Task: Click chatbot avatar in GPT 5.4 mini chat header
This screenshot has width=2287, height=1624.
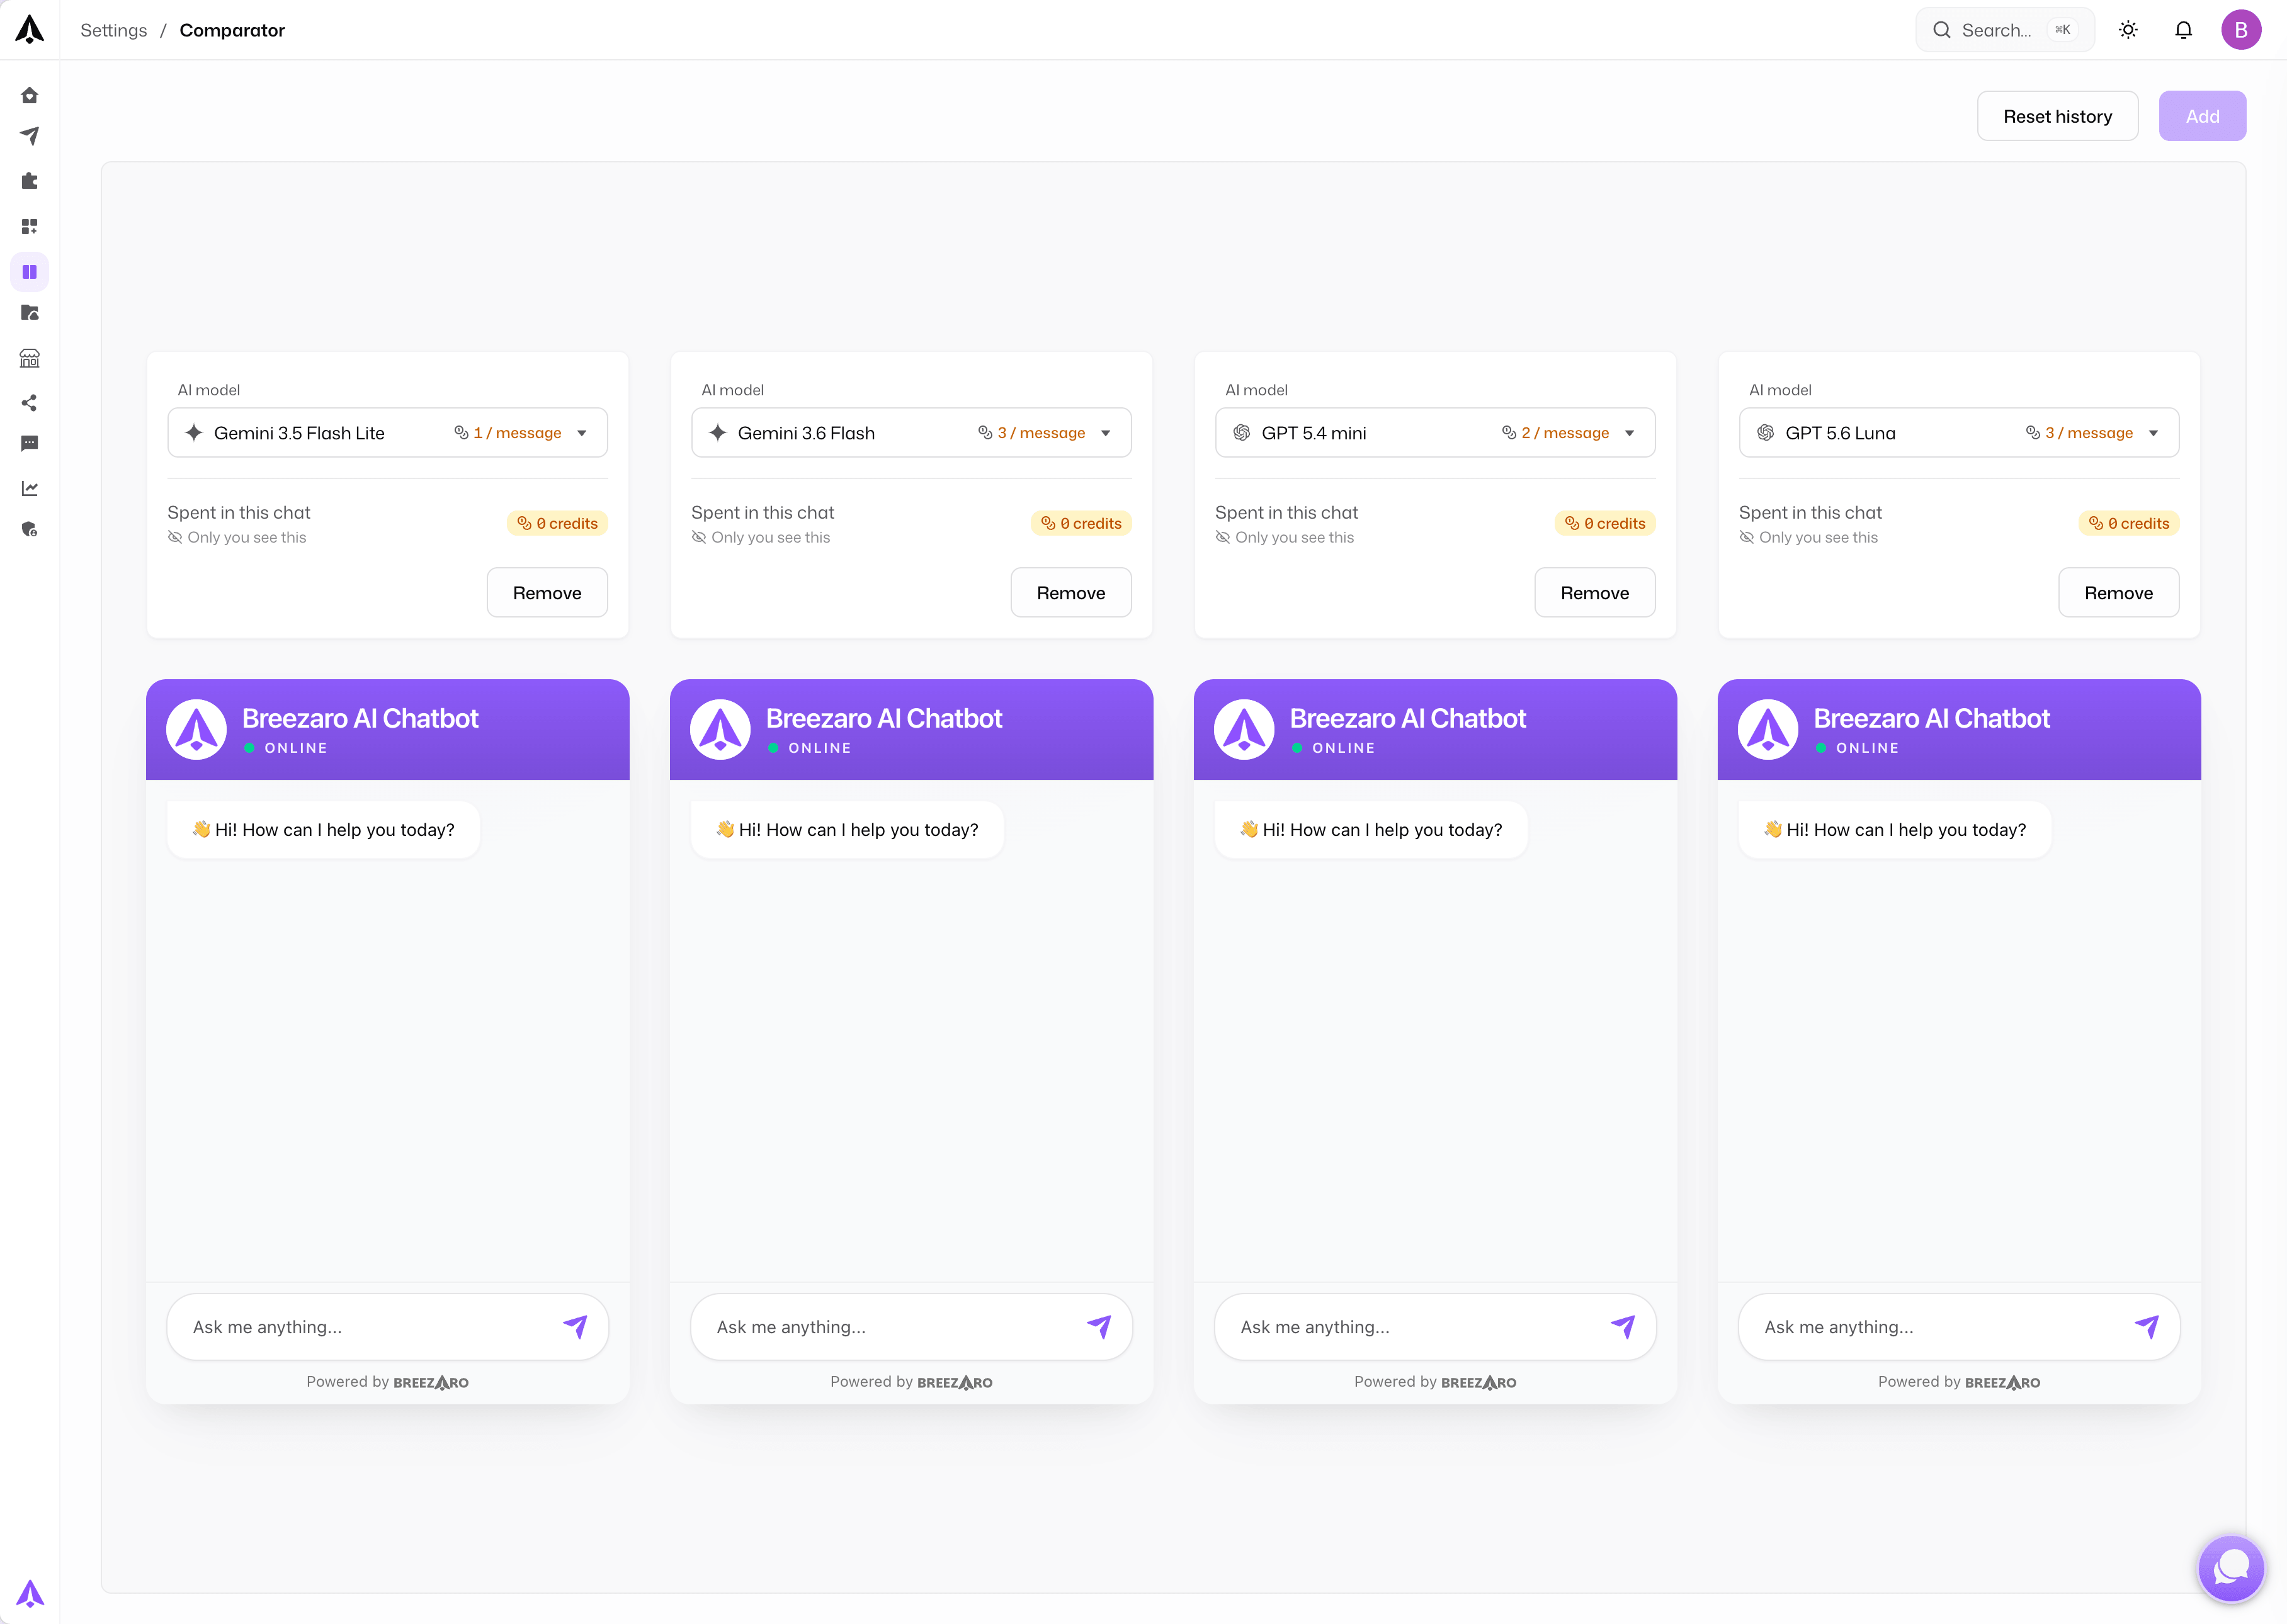Action: [1244, 729]
